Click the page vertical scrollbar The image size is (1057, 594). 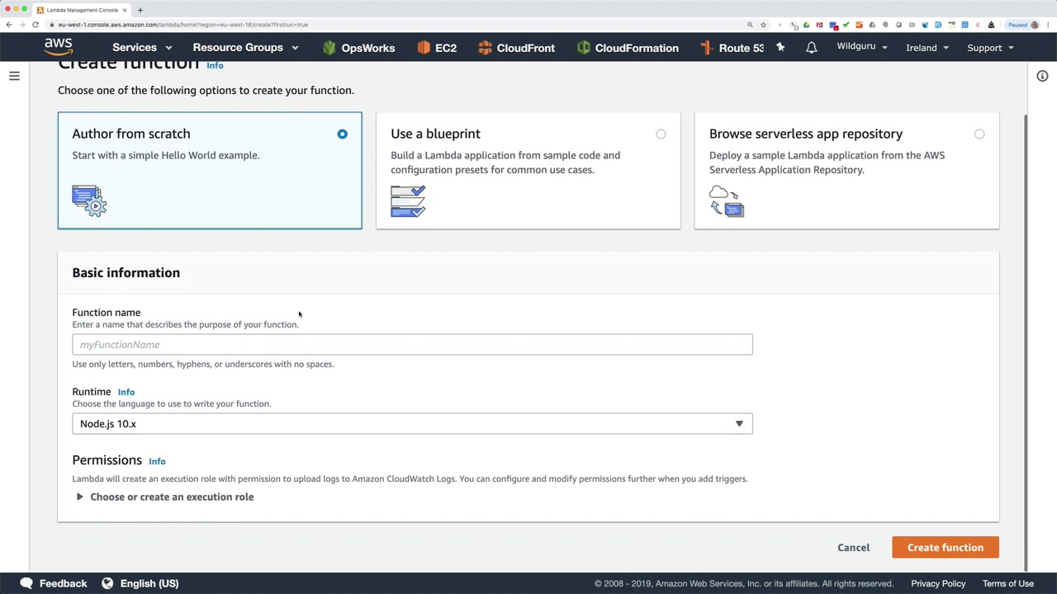(x=1025, y=342)
